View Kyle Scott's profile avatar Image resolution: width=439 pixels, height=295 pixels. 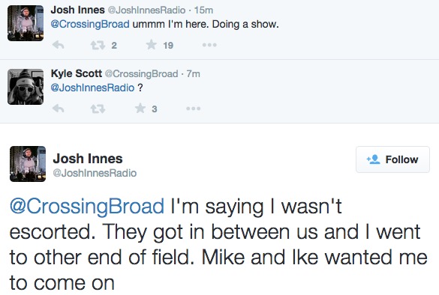(x=26, y=87)
